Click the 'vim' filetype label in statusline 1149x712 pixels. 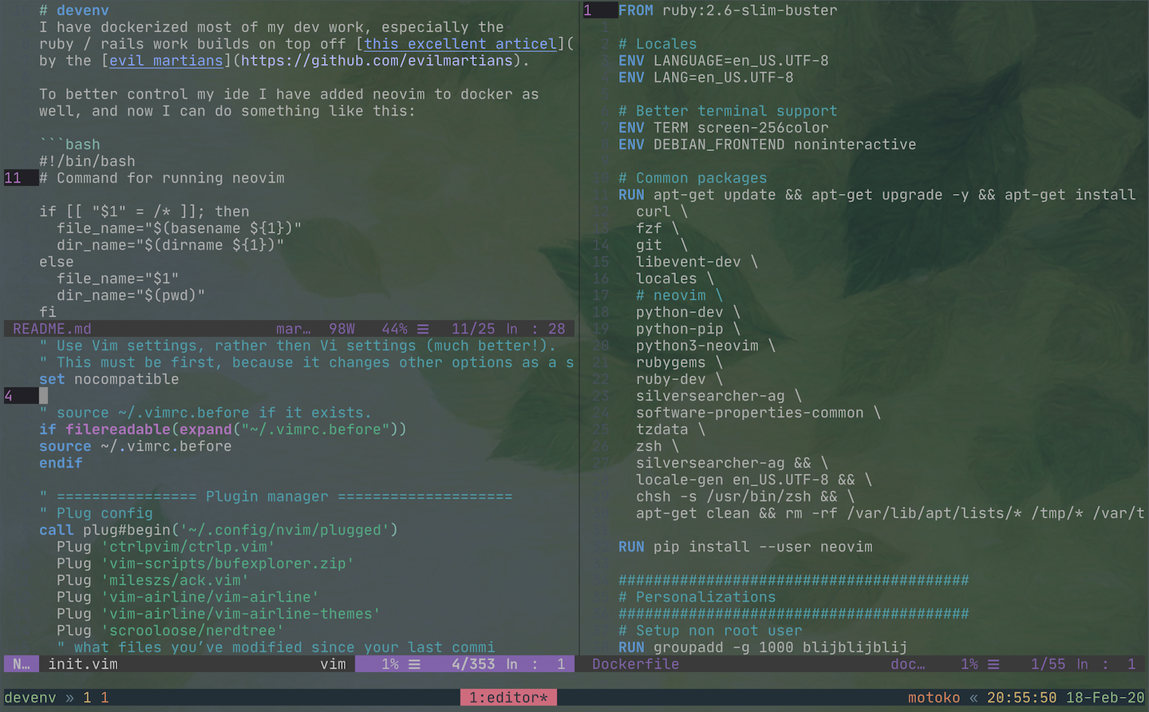tap(333, 664)
